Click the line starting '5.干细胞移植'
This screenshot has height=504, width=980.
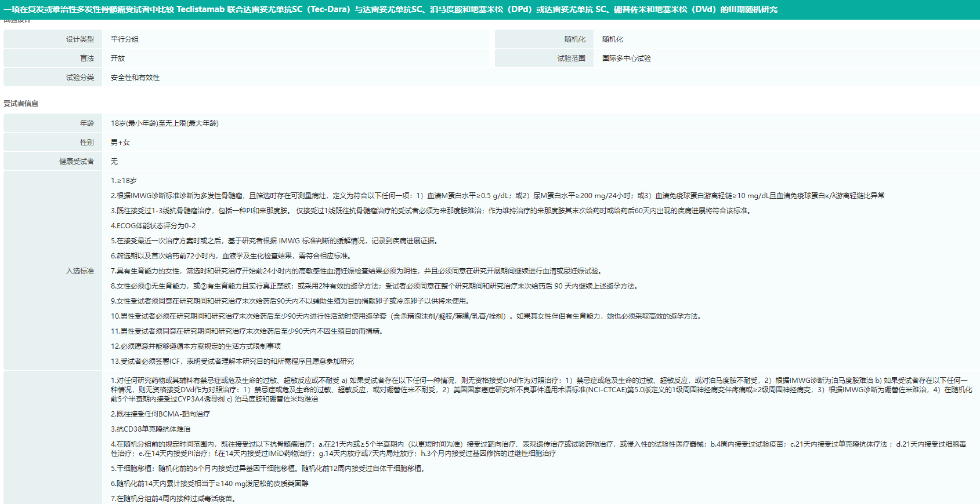coord(269,469)
